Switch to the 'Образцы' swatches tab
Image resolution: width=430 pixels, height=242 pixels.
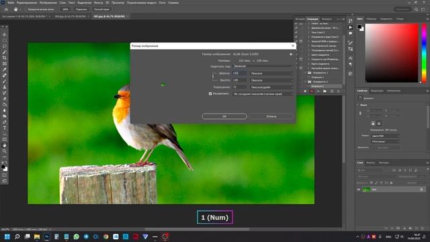[372, 19]
